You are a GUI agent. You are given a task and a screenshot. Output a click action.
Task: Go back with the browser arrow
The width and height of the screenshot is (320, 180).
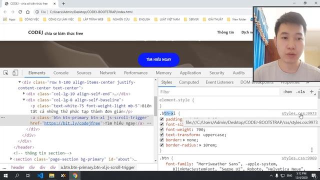(x=5, y=12)
